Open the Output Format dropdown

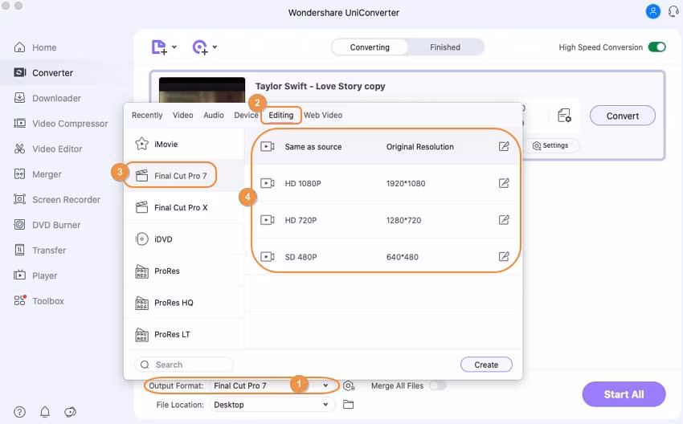[x=272, y=385]
